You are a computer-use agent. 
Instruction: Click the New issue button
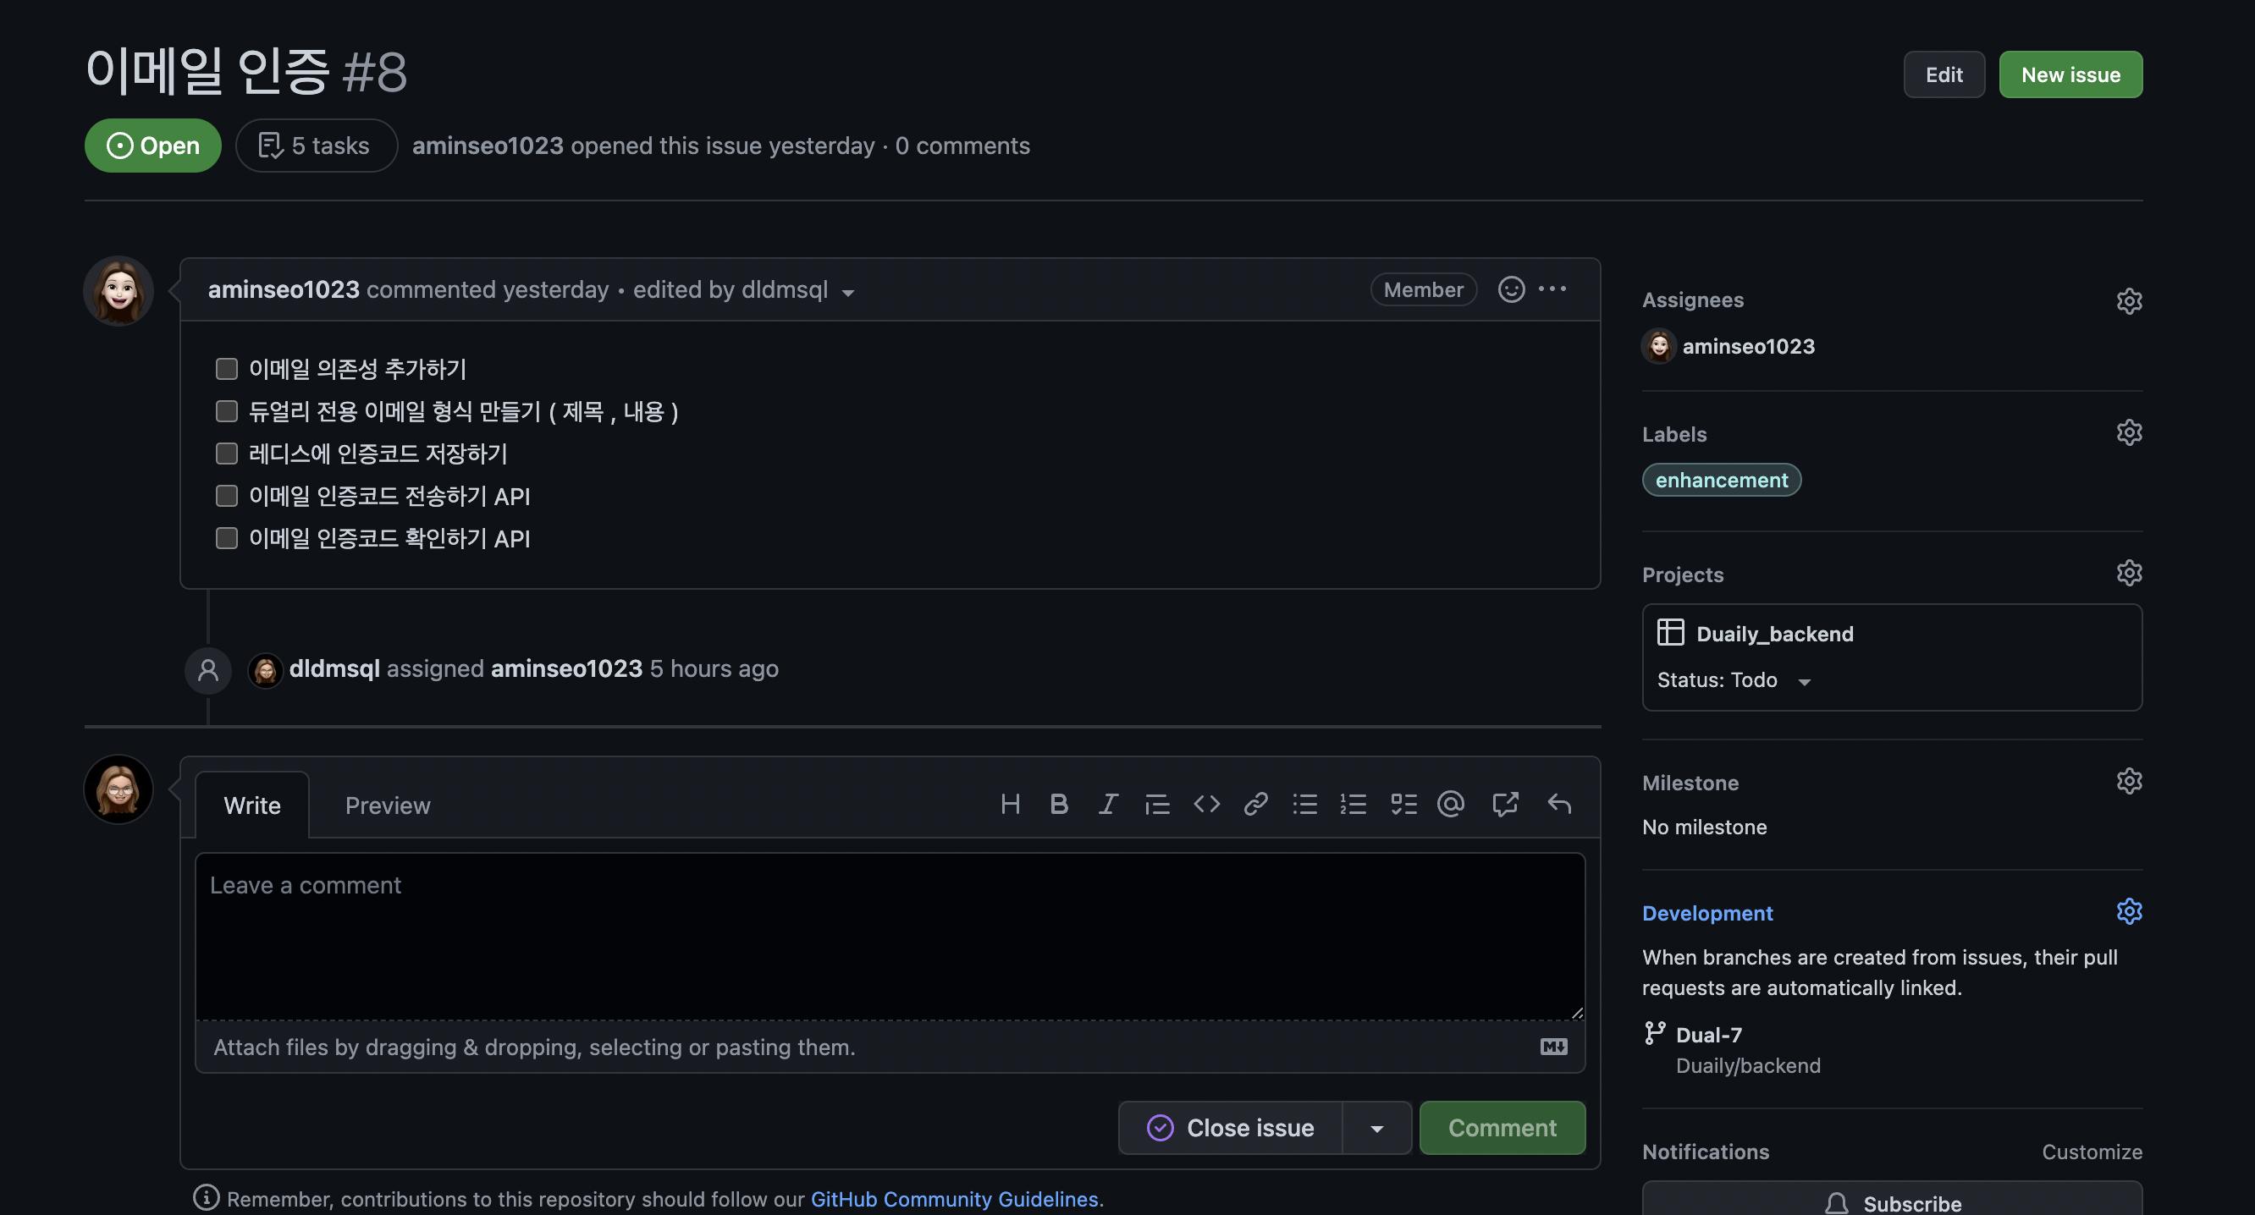(x=2070, y=75)
